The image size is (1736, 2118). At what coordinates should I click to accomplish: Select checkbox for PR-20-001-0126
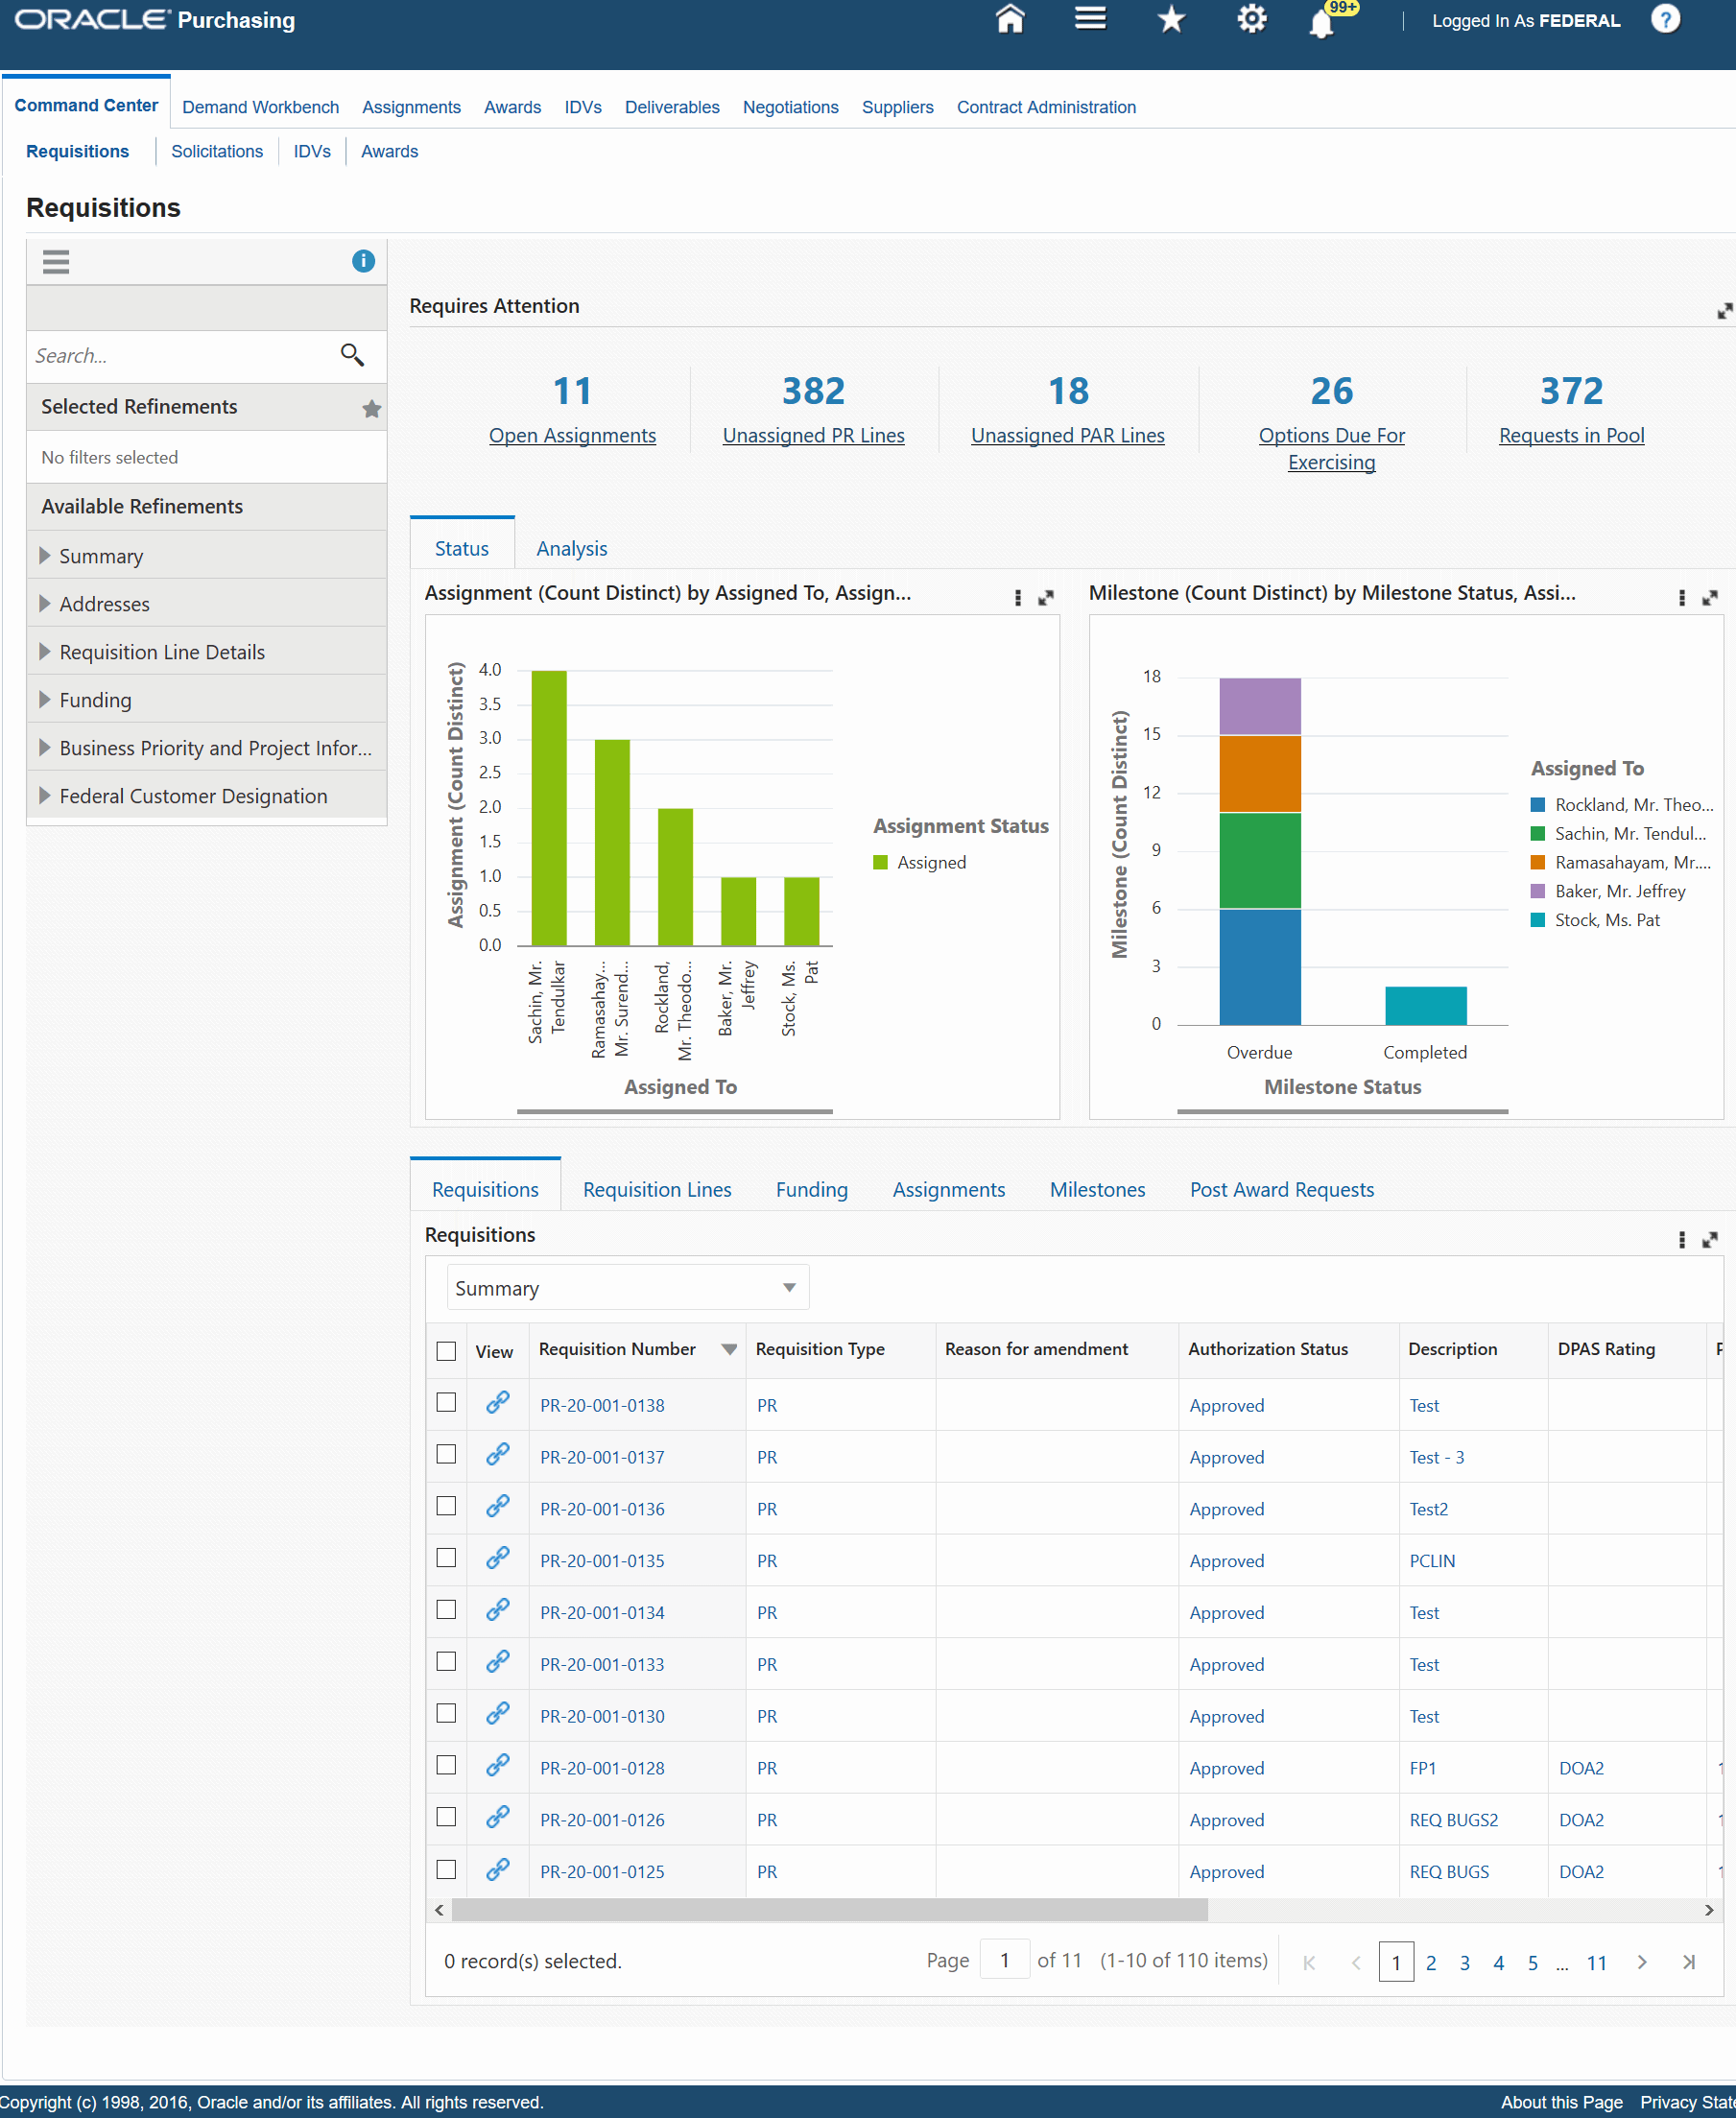(446, 1817)
